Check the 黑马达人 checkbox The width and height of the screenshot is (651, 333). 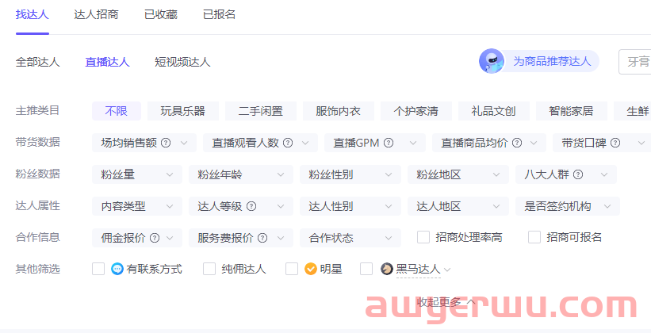(x=366, y=269)
